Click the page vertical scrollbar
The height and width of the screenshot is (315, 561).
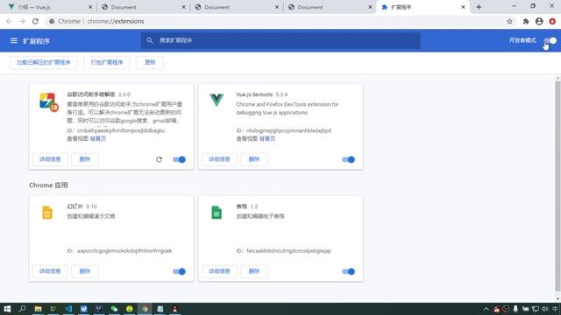(x=557, y=185)
